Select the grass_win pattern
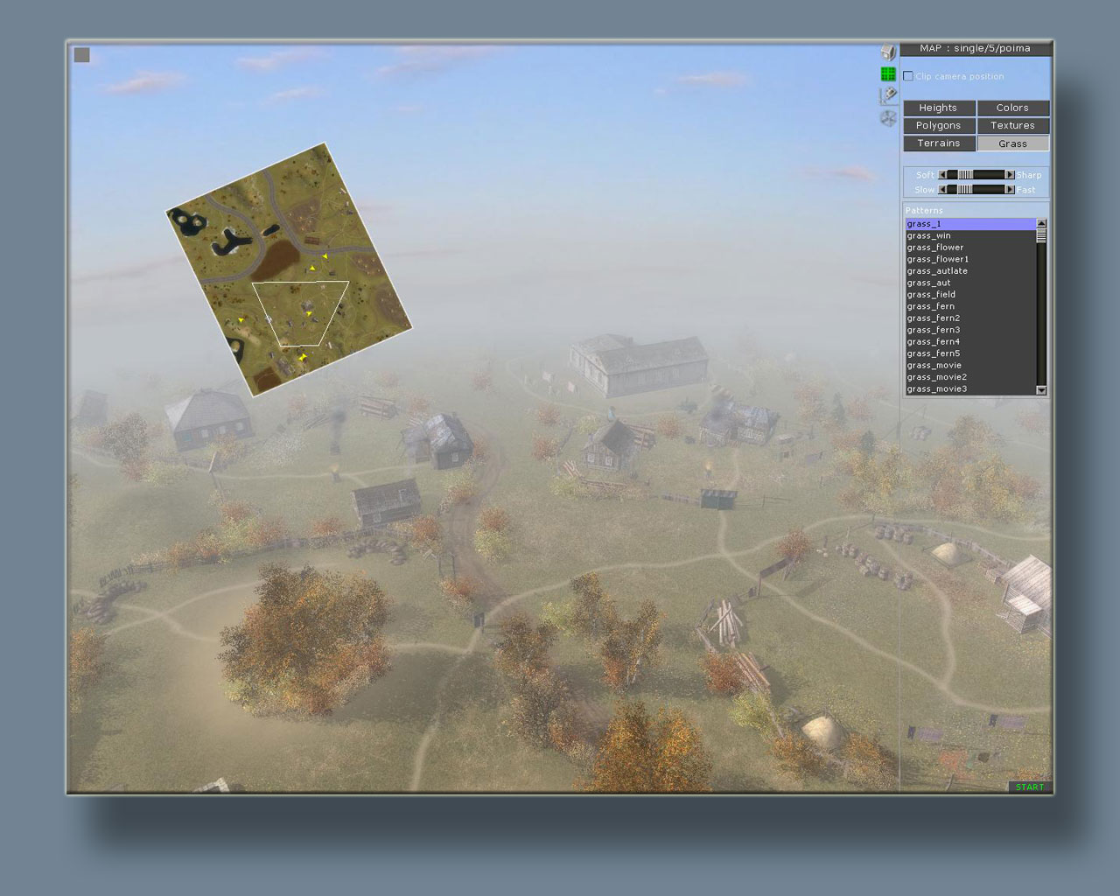 970,235
